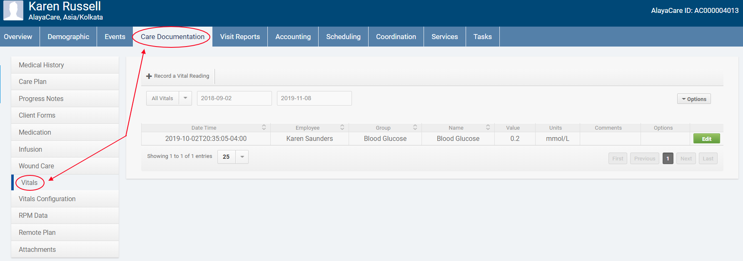Open the Scheduling tab
Viewport: 743px width, 261px height.
(343, 37)
